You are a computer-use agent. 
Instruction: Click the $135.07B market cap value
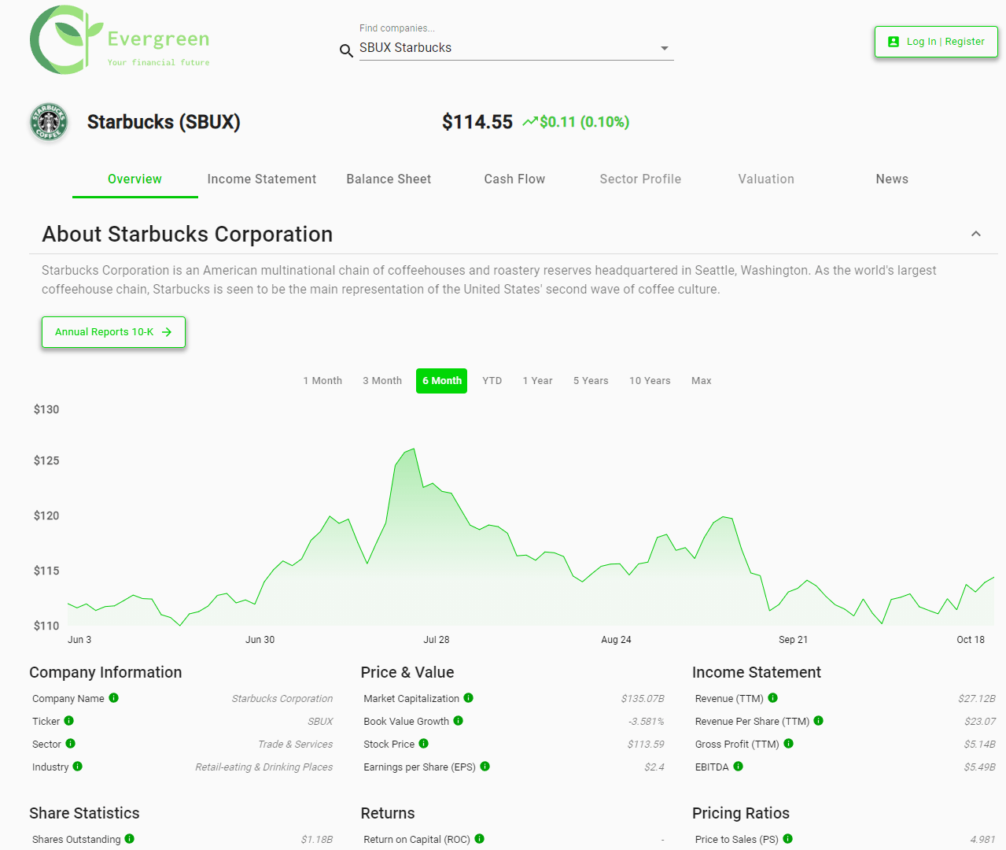[x=643, y=699]
